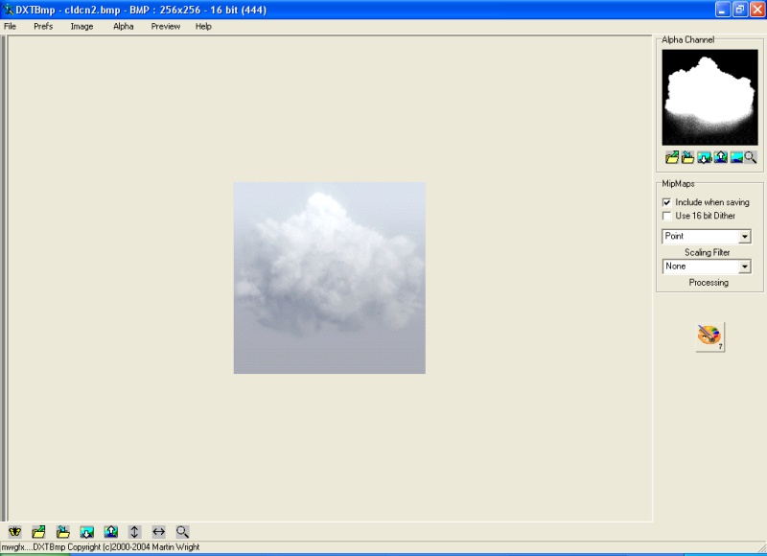The height and width of the screenshot is (556, 767).
Task: Click the magnifier icon in the bottom toolbar
Action: click(x=182, y=531)
